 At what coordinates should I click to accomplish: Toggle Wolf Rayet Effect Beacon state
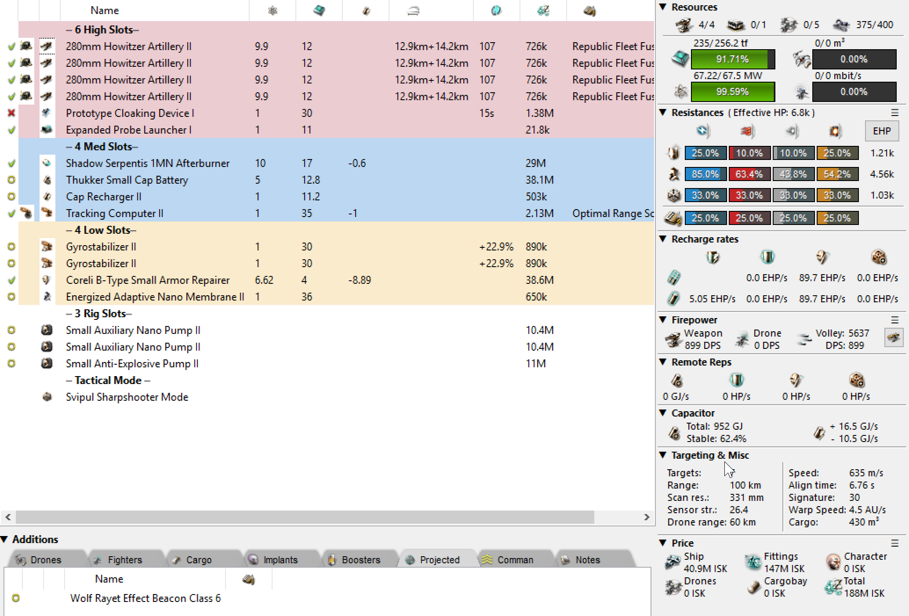coord(16,598)
